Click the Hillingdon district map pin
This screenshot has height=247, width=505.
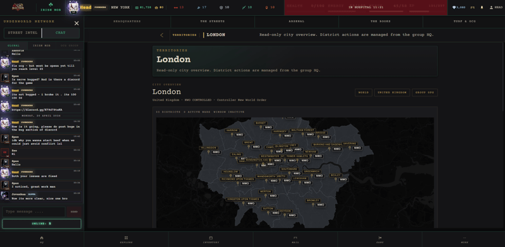tap(208, 152)
